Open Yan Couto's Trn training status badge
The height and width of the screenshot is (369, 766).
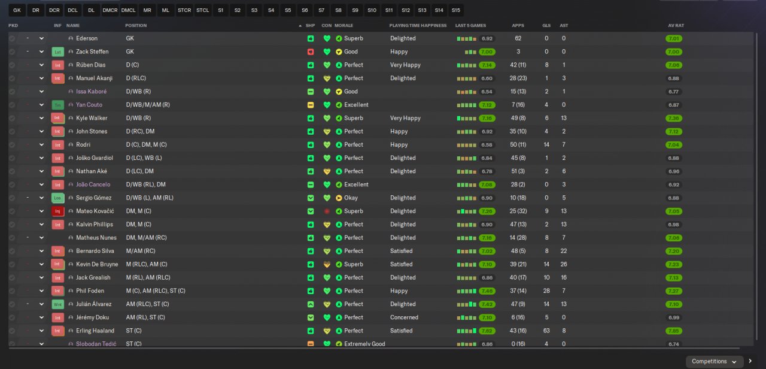tap(58, 105)
